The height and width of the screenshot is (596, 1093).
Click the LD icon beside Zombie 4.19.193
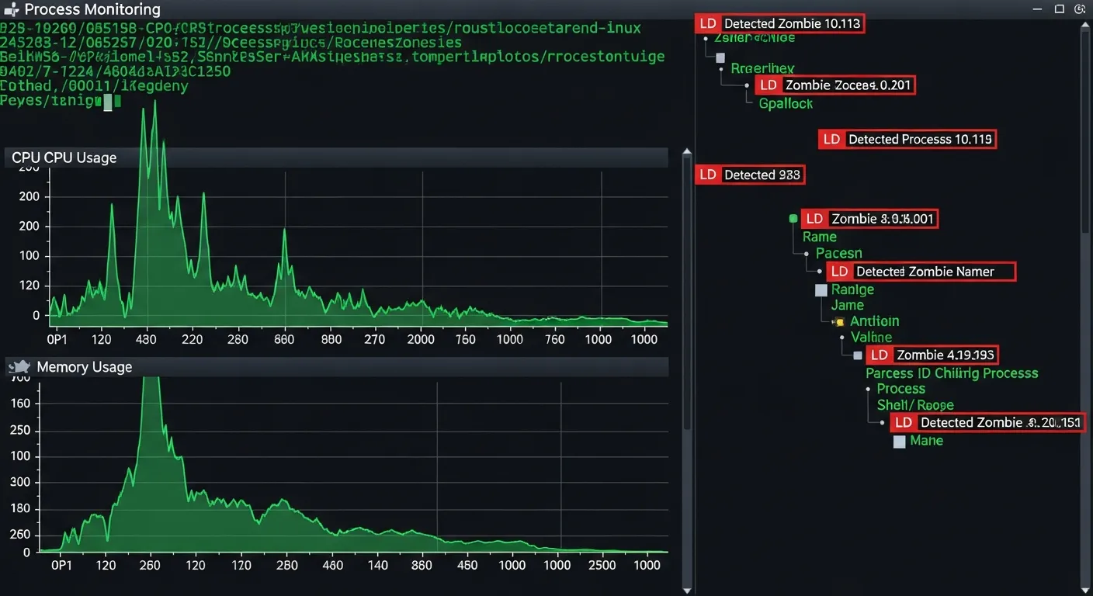(880, 355)
